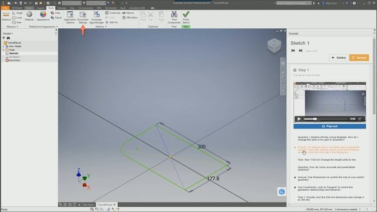377x212 pixels.
Task: Click the 300 dimension in the sketch
Action: pyautogui.click(x=201, y=147)
